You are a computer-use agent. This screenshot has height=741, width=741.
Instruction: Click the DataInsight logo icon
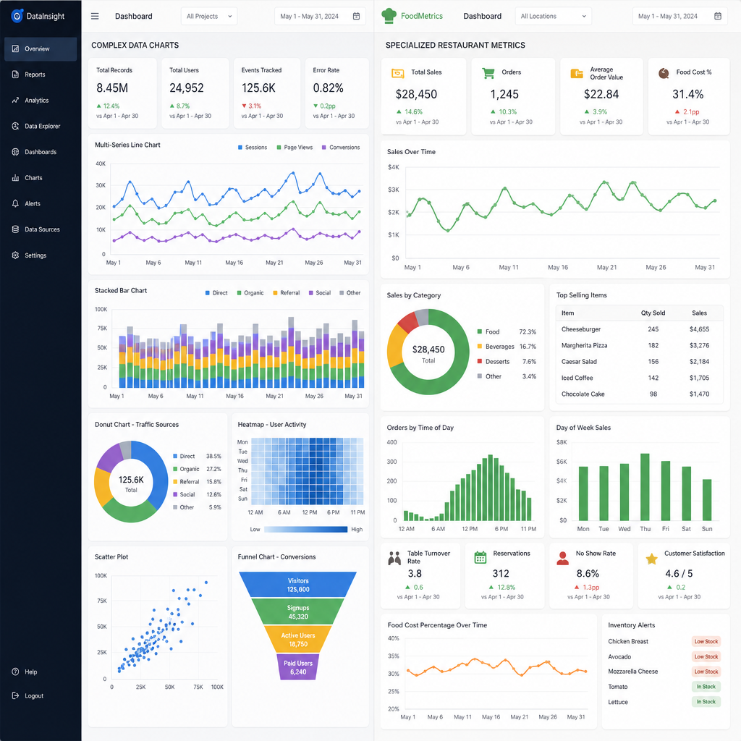(17, 16)
